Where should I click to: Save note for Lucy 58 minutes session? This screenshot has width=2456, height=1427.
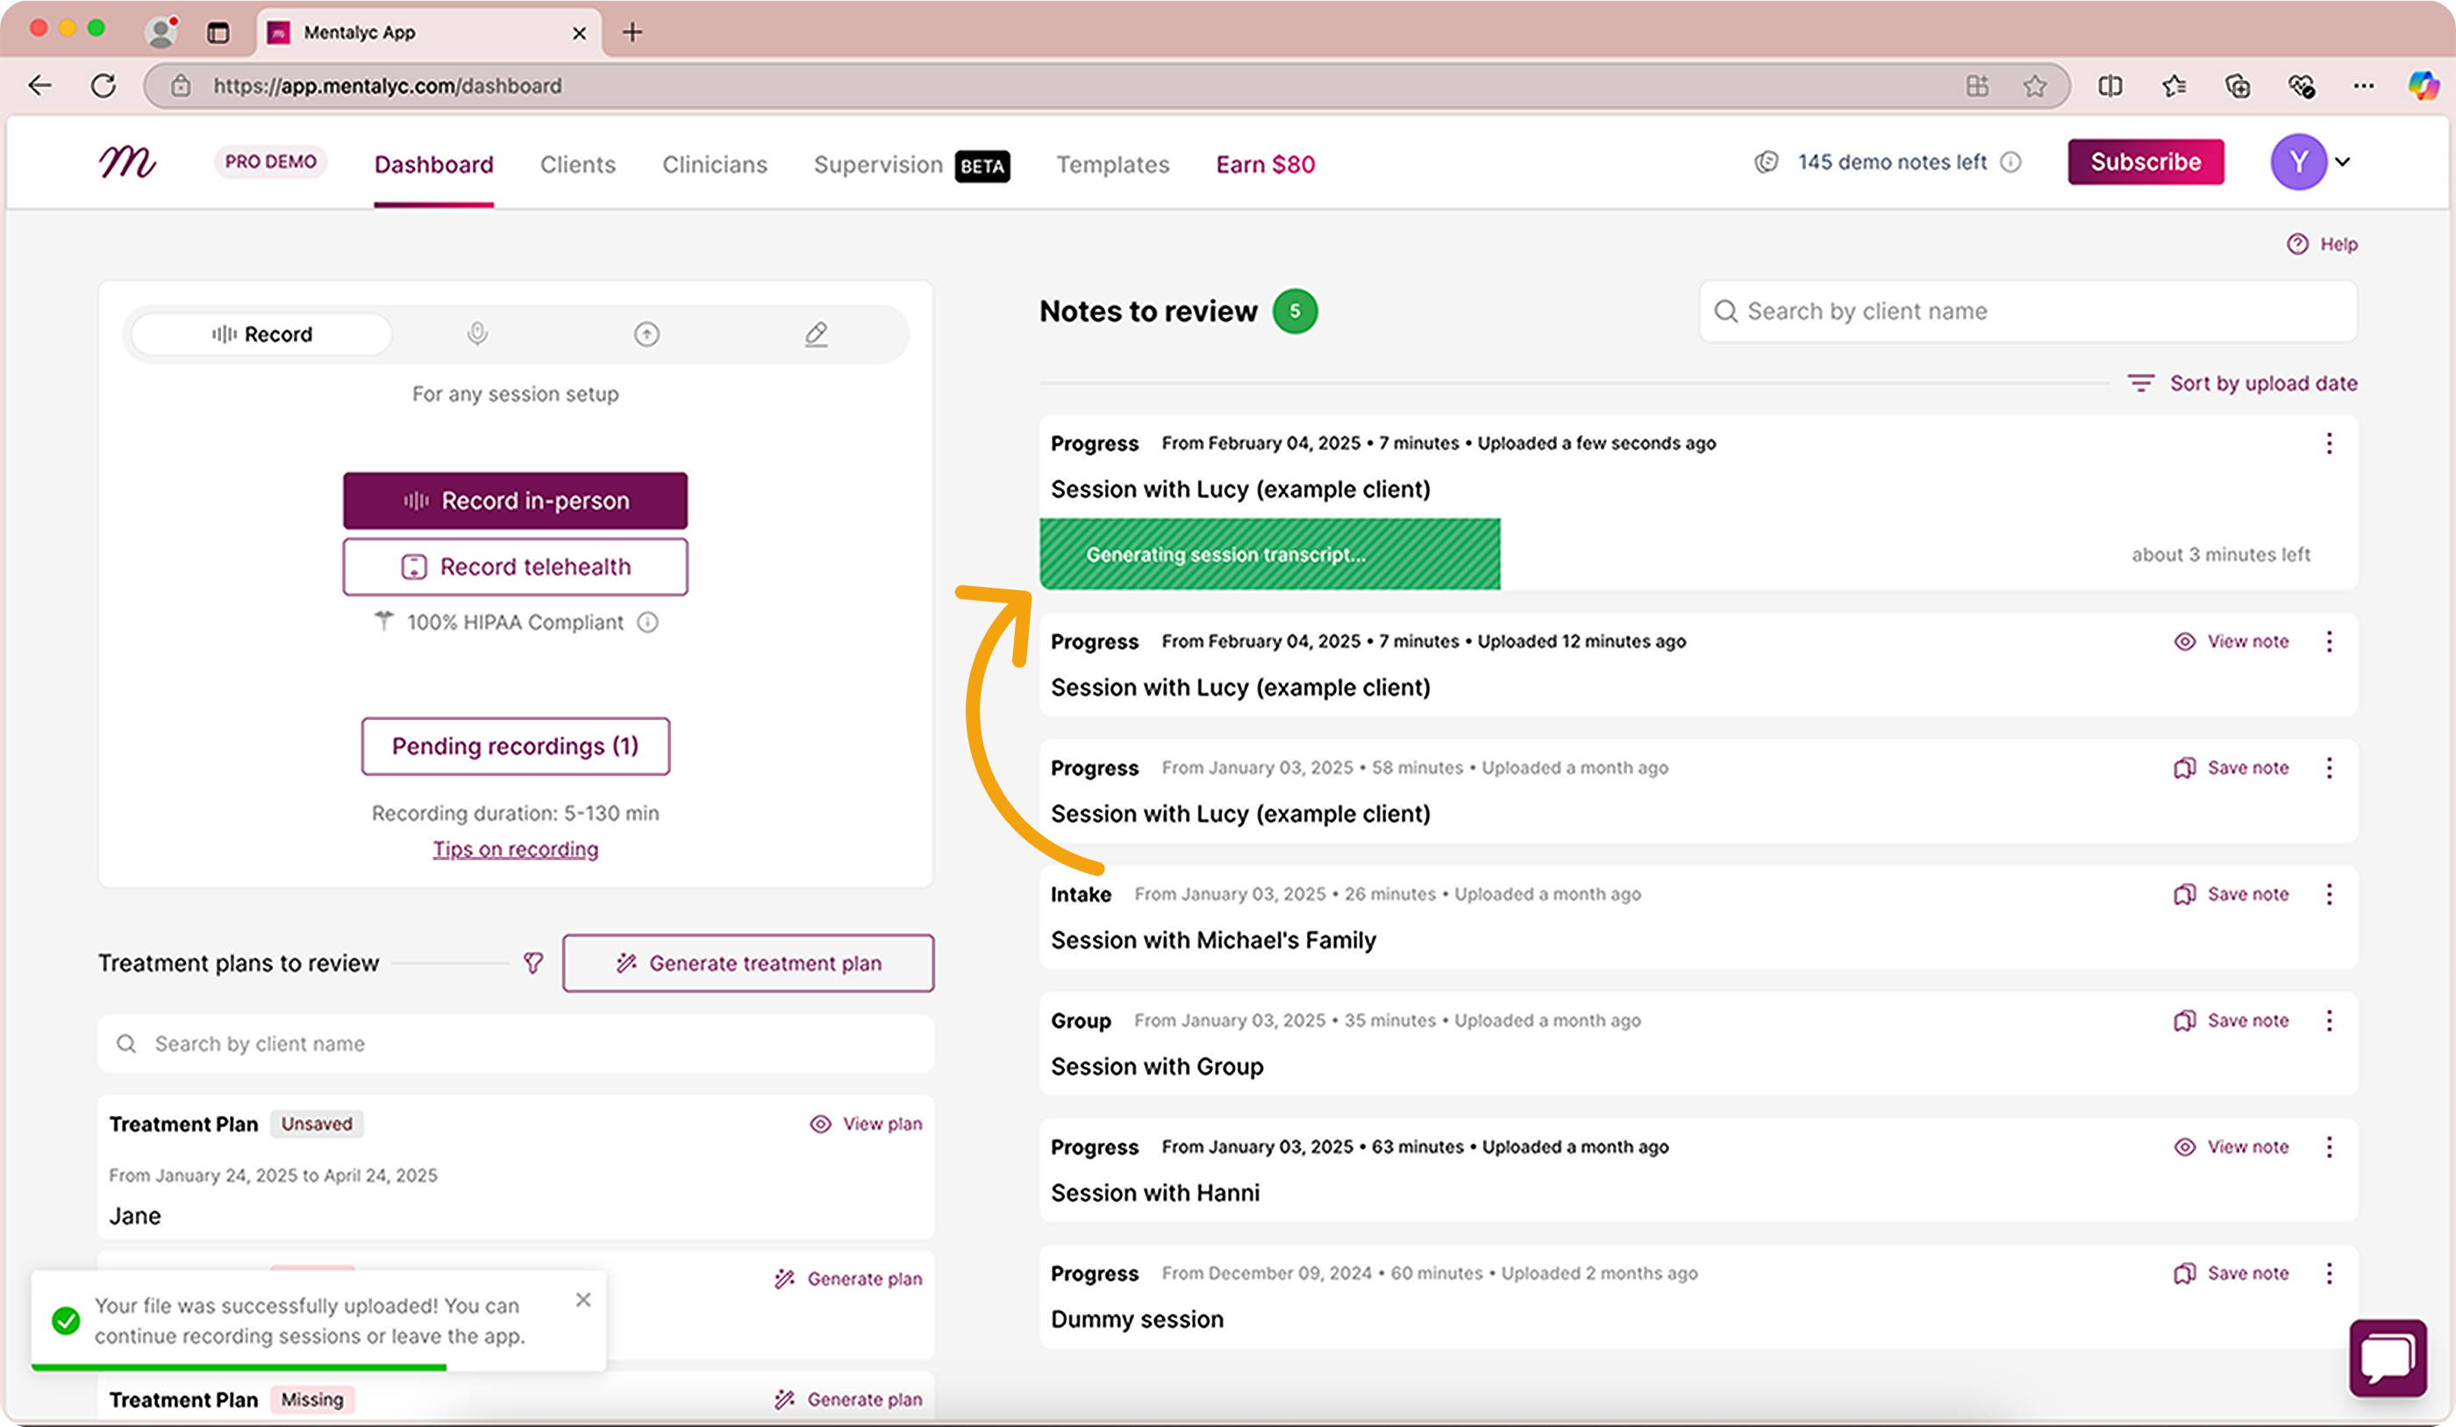click(x=2231, y=768)
